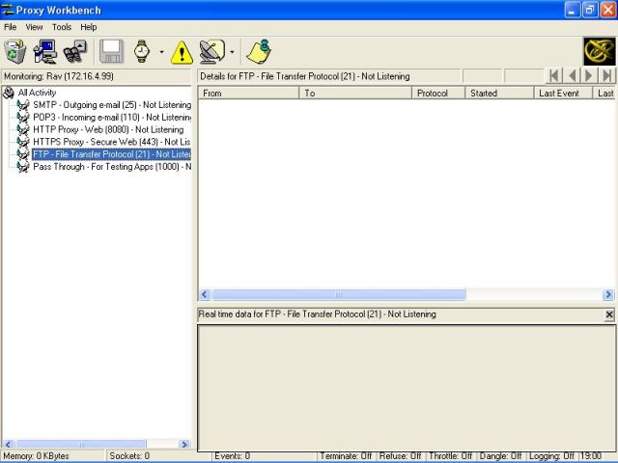Sort by the To column header
The height and width of the screenshot is (463, 618).
[355, 94]
